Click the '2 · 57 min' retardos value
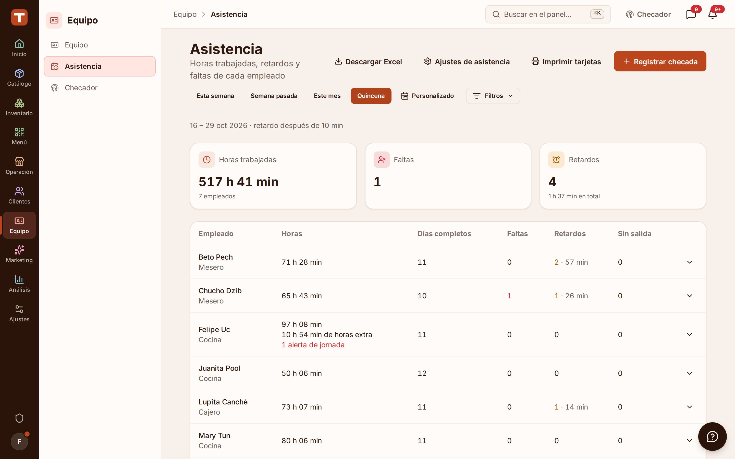735x459 pixels. (x=571, y=262)
